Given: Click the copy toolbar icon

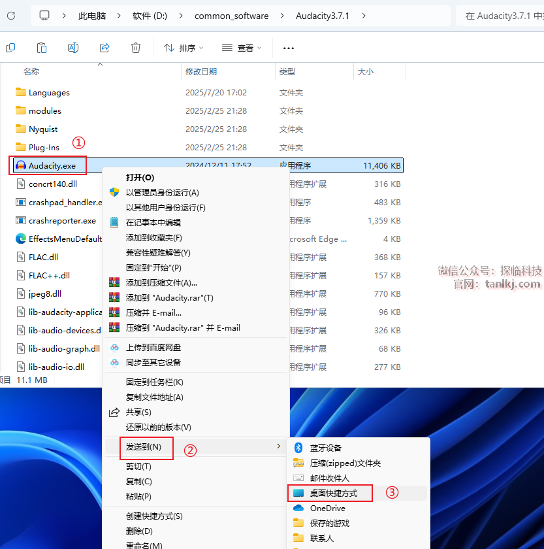Looking at the screenshot, I should pos(10,48).
